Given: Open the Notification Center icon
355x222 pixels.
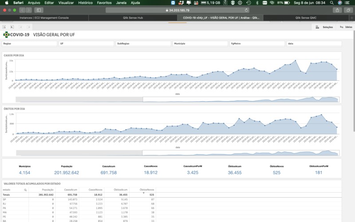Looking at the screenshot, I should 347,3.
